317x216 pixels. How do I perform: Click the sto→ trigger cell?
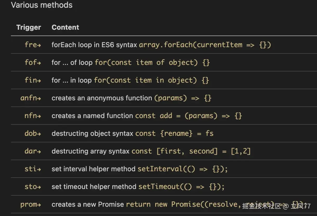(x=33, y=186)
